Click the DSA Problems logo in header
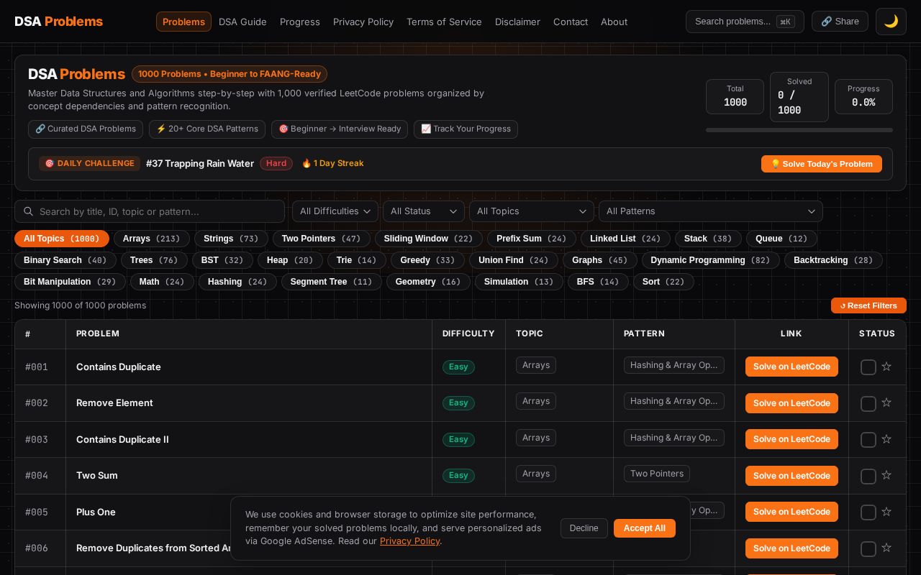Image resolution: width=921 pixels, height=575 pixels. [x=58, y=22]
